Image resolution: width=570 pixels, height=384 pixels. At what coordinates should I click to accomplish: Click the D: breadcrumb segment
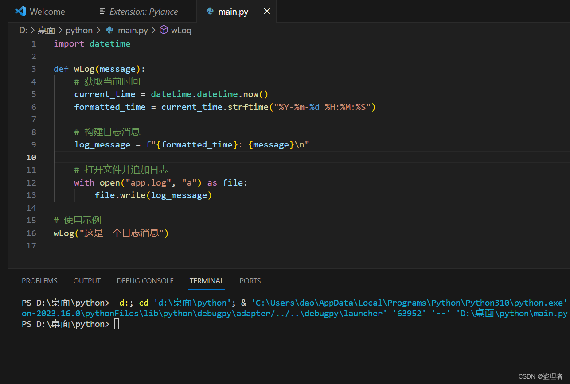tap(23, 30)
